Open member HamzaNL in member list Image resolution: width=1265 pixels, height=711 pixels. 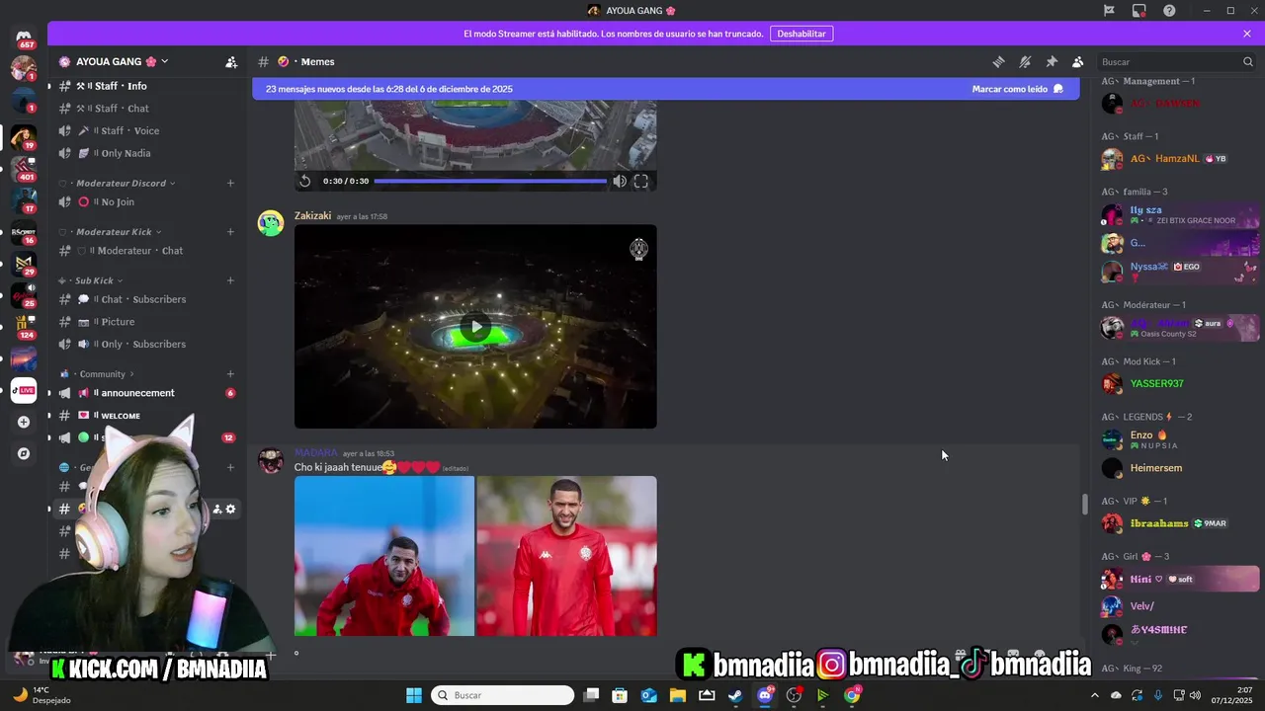click(1181, 159)
